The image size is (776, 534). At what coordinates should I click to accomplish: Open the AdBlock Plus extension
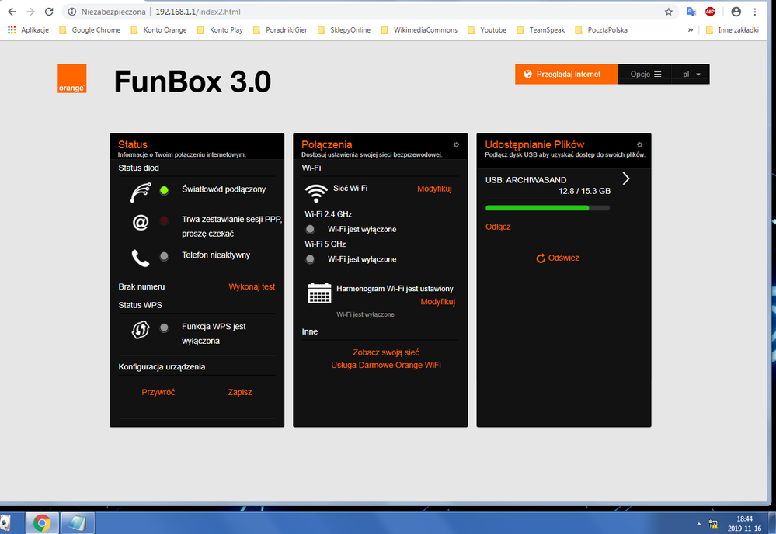coord(710,12)
